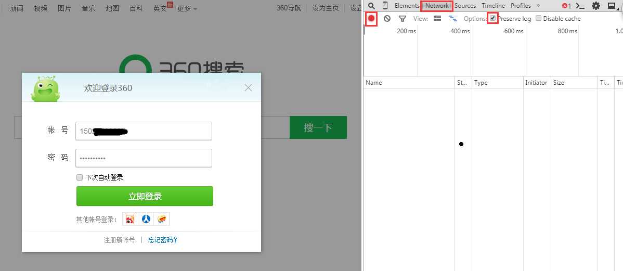623x271 pixels.
Task: Click 忘记密码? link
Action: [x=163, y=240]
